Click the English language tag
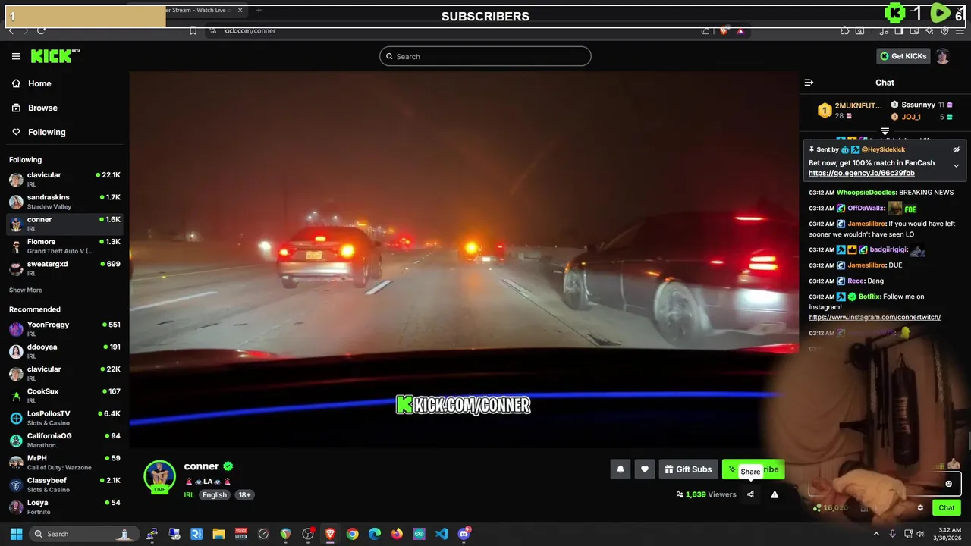This screenshot has width=971, height=546. coord(215,495)
